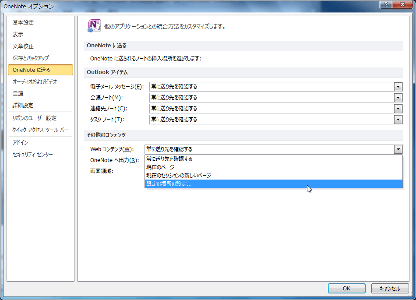Screen dimensions: 416x300
Task: Click the 連絡先ノート combo box field
Action: (x=276, y=109)
